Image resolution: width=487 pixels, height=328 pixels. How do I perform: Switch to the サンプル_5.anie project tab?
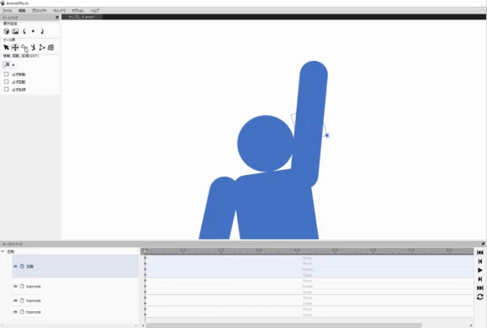point(81,17)
